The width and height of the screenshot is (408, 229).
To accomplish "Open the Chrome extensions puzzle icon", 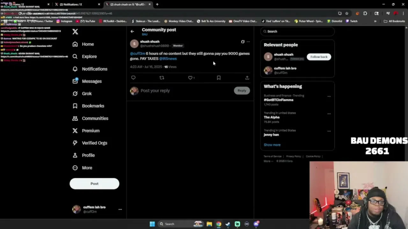I will tap(365, 13).
